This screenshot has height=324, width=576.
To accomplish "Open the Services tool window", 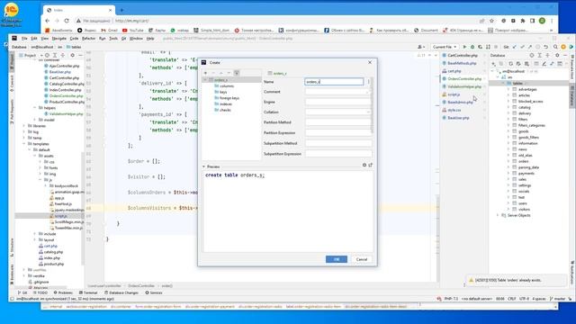I will click(x=154, y=292).
